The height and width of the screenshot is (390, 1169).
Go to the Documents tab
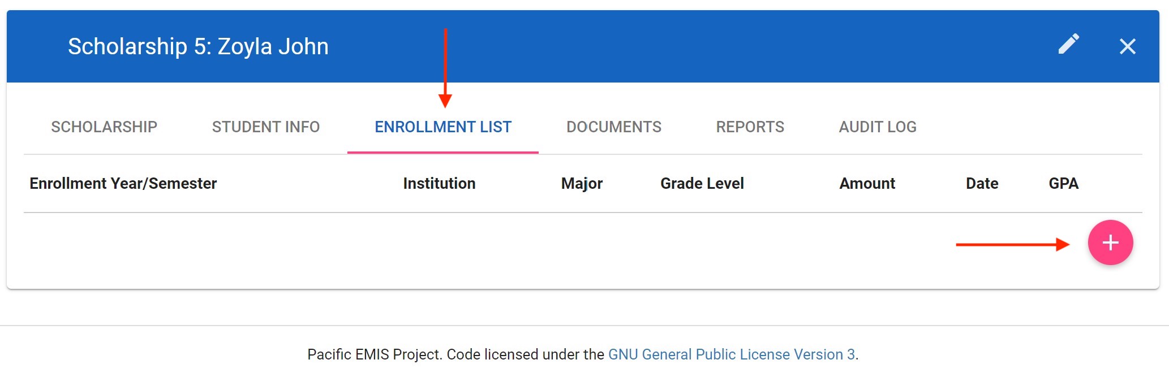[614, 127]
